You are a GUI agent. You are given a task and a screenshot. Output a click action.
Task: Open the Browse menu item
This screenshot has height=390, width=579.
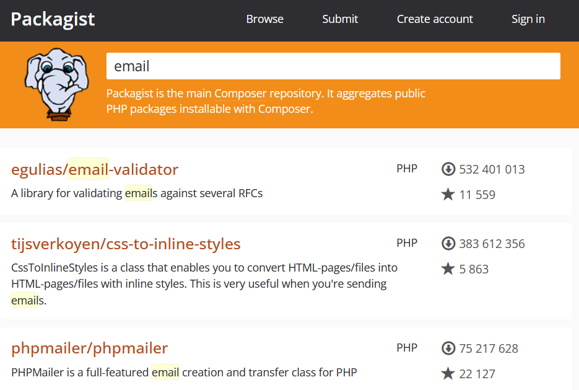(264, 19)
